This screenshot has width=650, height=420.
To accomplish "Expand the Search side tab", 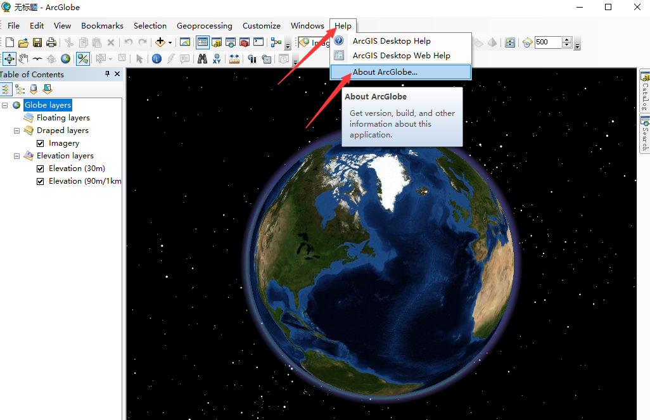I will point(645,134).
